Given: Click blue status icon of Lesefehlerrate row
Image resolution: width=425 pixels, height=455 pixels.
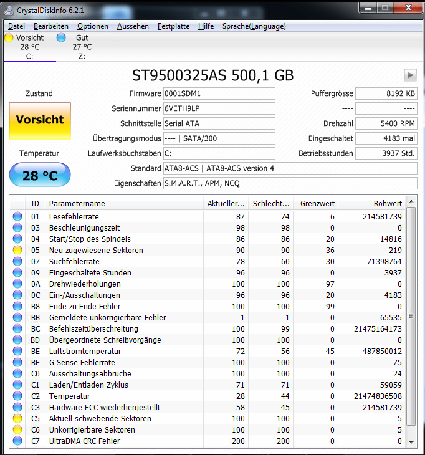Looking at the screenshot, I should (x=17, y=216).
